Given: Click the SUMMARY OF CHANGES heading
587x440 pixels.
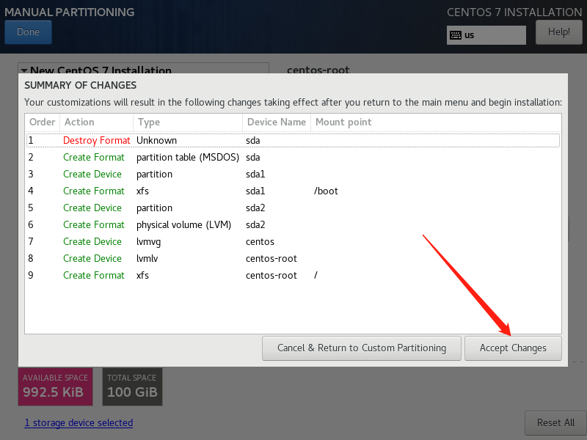Looking at the screenshot, I should click(x=81, y=85).
